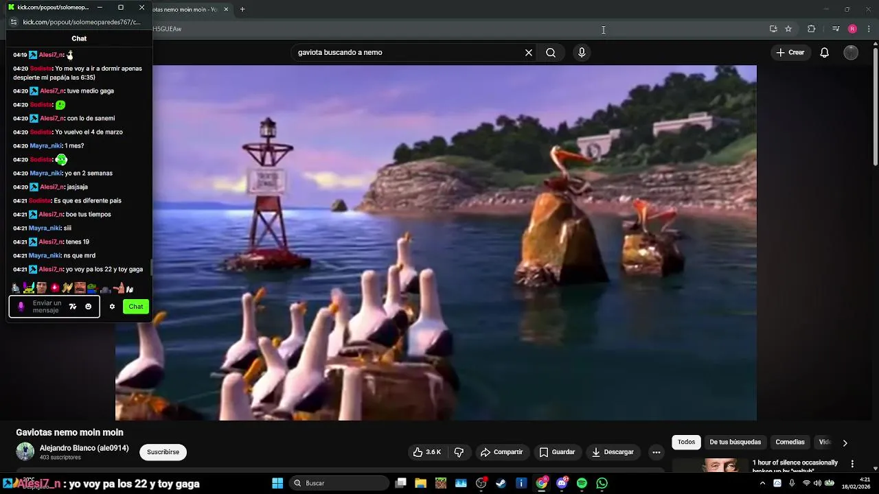Click the YouTube search magnifier button
The image size is (879, 494).
click(x=551, y=52)
